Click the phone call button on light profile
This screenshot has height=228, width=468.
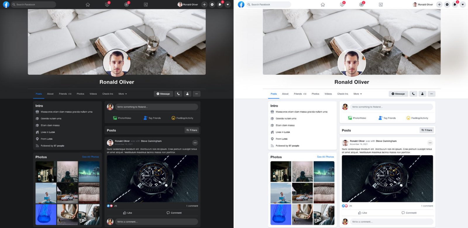tap(413, 94)
